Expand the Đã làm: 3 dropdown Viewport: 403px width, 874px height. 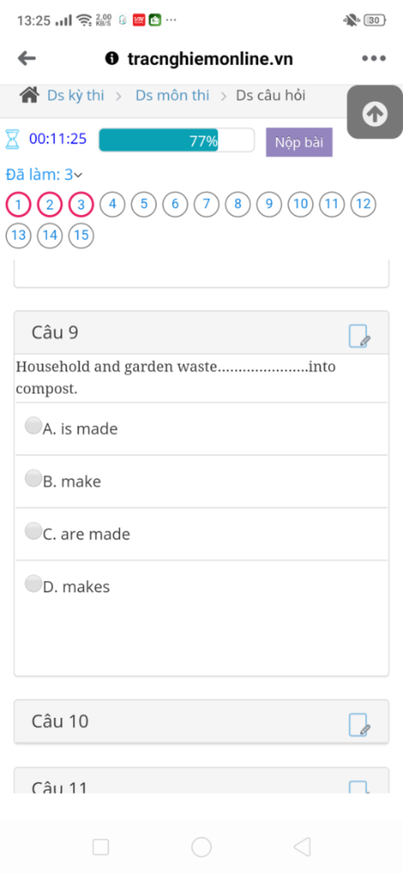(44, 174)
